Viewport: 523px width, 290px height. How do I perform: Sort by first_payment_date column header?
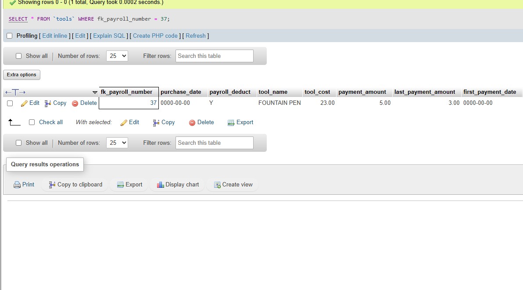point(490,92)
